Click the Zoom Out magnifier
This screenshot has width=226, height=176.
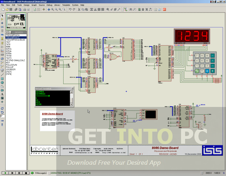click(x=56, y=9)
